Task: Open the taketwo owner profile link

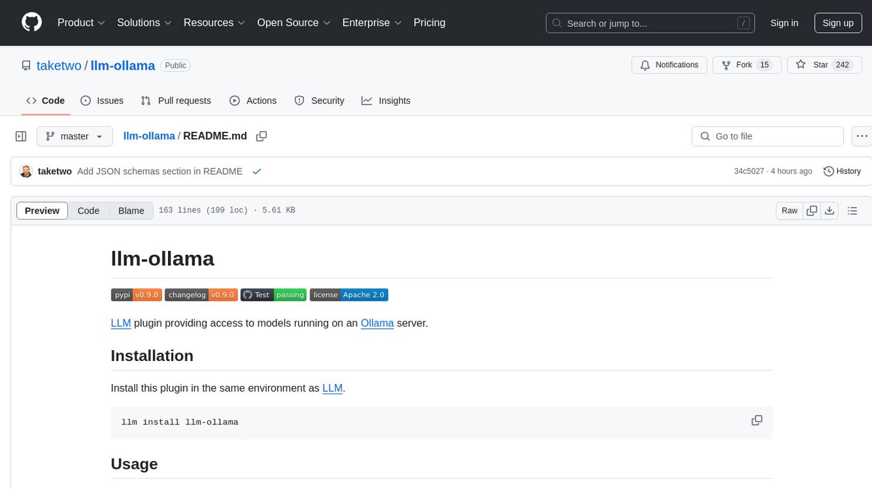Action: (59, 65)
